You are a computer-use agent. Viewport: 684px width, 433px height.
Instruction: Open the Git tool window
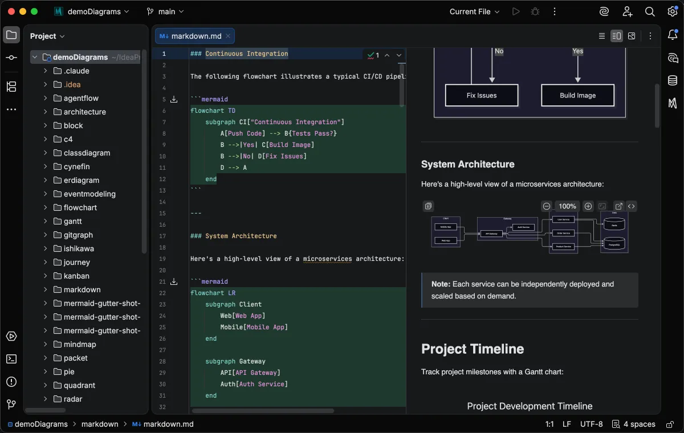point(11,405)
